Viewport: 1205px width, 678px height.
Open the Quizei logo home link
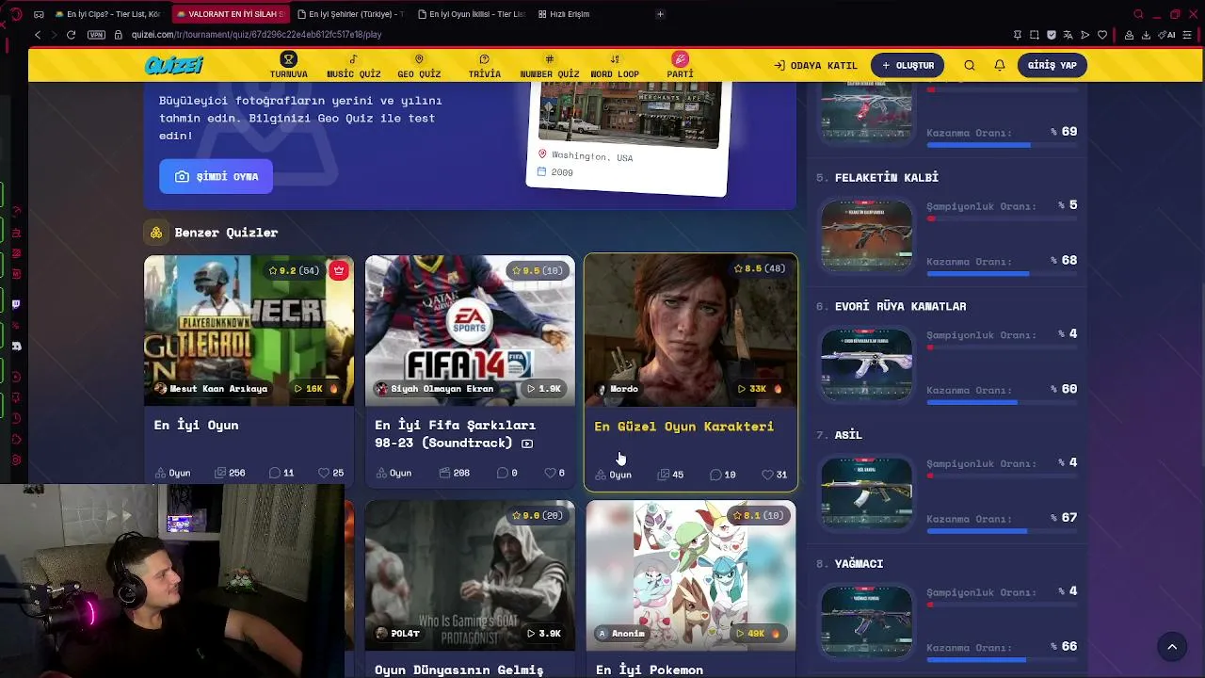[173, 65]
